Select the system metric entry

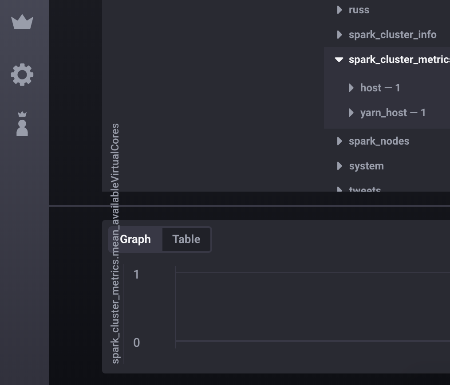pyautogui.click(x=366, y=166)
